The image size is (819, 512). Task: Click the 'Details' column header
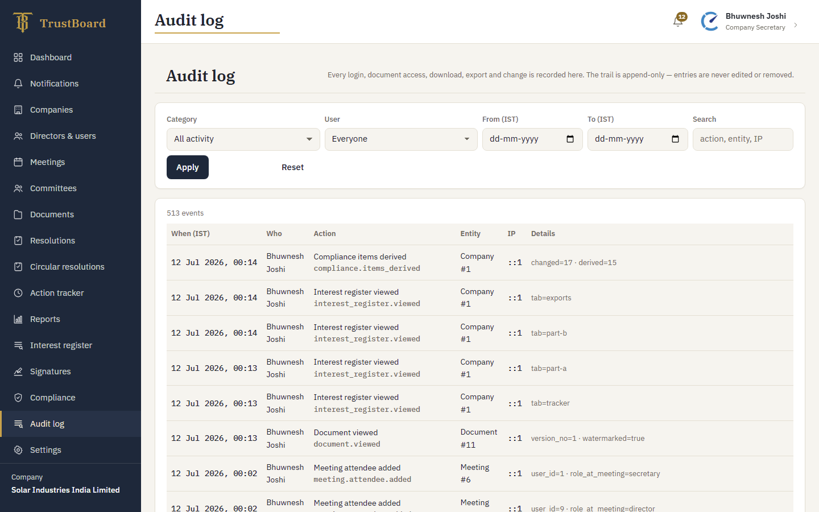(543, 234)
